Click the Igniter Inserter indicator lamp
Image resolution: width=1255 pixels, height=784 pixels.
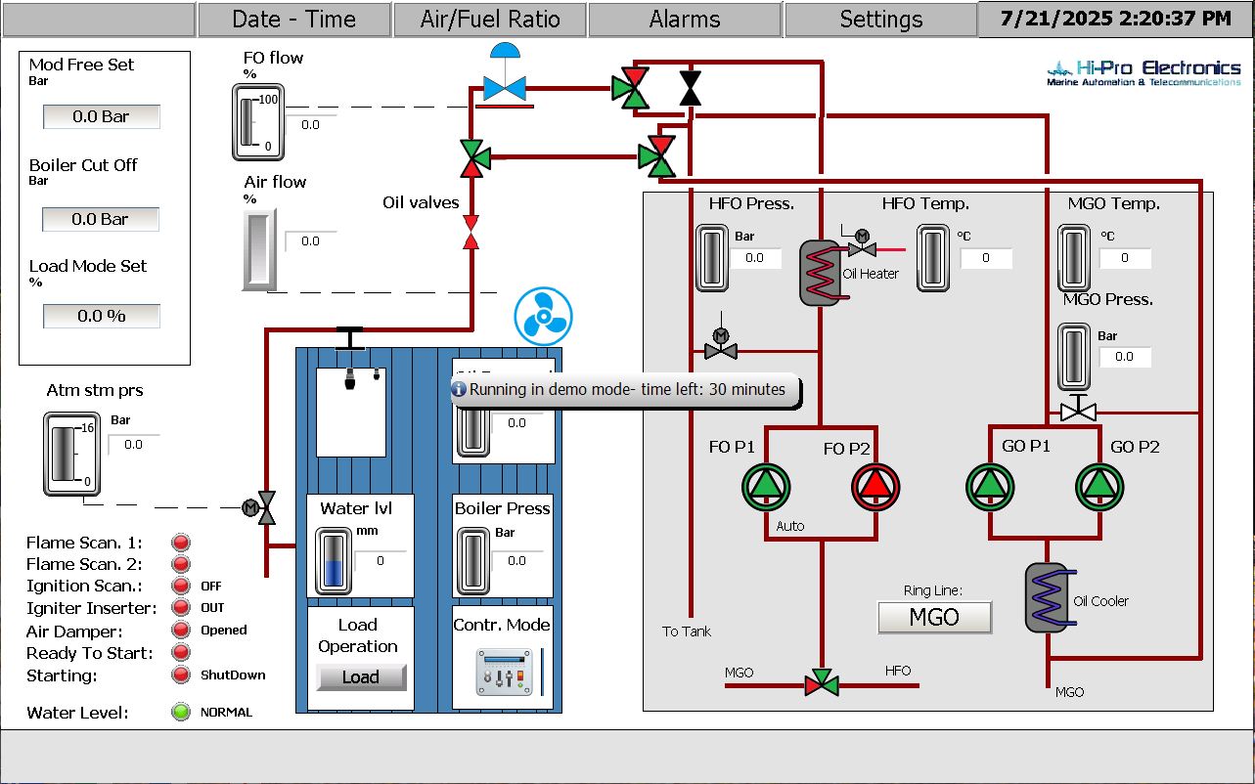(181, 608)
